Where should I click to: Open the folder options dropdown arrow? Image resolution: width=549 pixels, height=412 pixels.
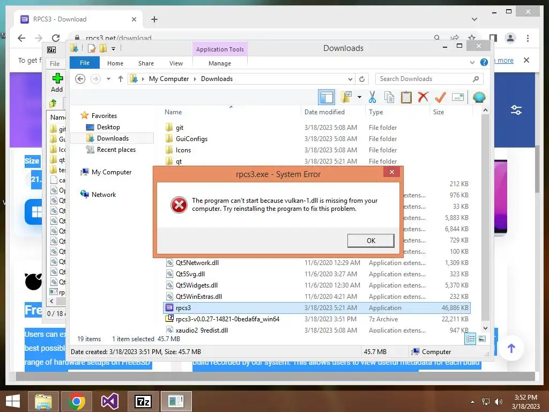[x=359, y=97]
